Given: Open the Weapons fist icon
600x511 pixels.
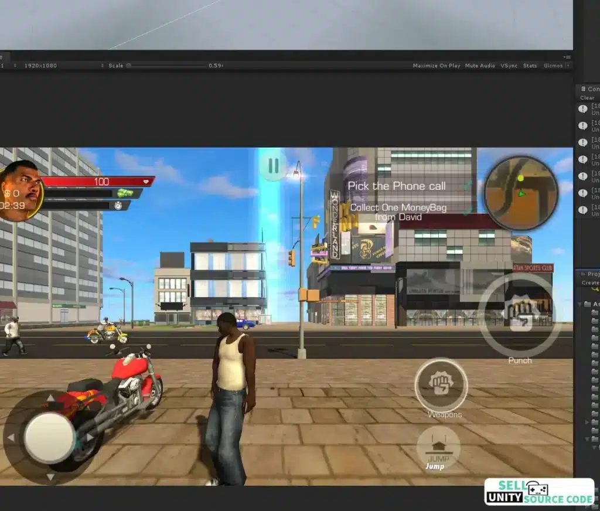Looking at the screenshot, I should (x=441, y=384).
